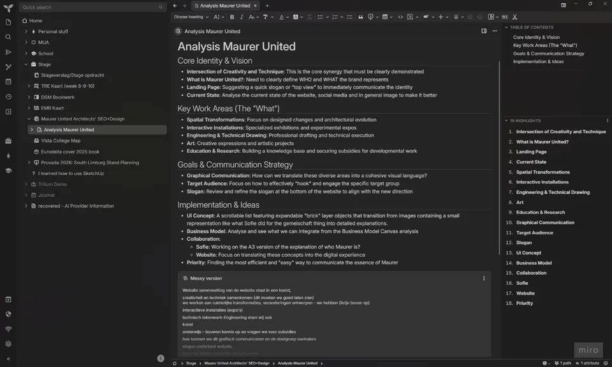The image size is (612, 367).
Task: Insert a block quote
Action: click(361, 17)
